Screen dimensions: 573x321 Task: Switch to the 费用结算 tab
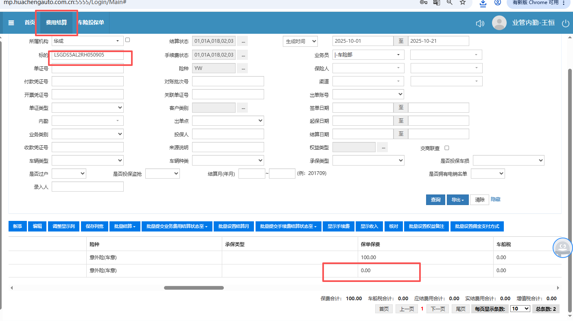(57, 23)
